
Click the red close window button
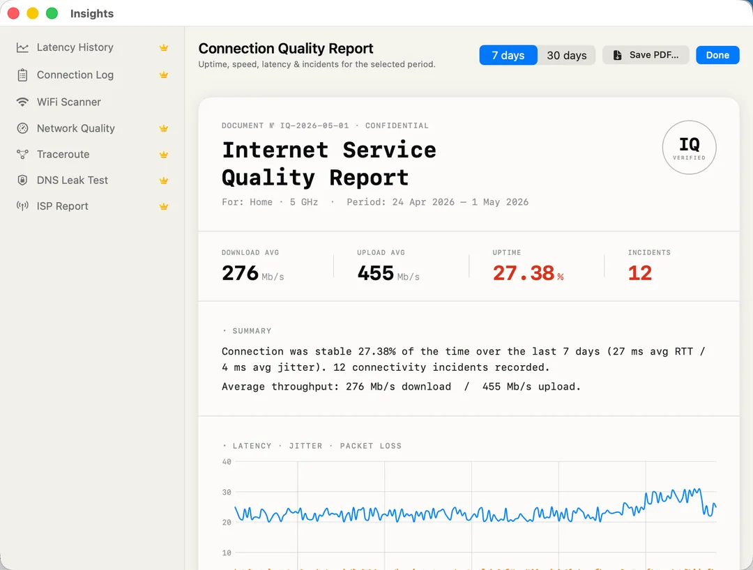coord(13,13)
